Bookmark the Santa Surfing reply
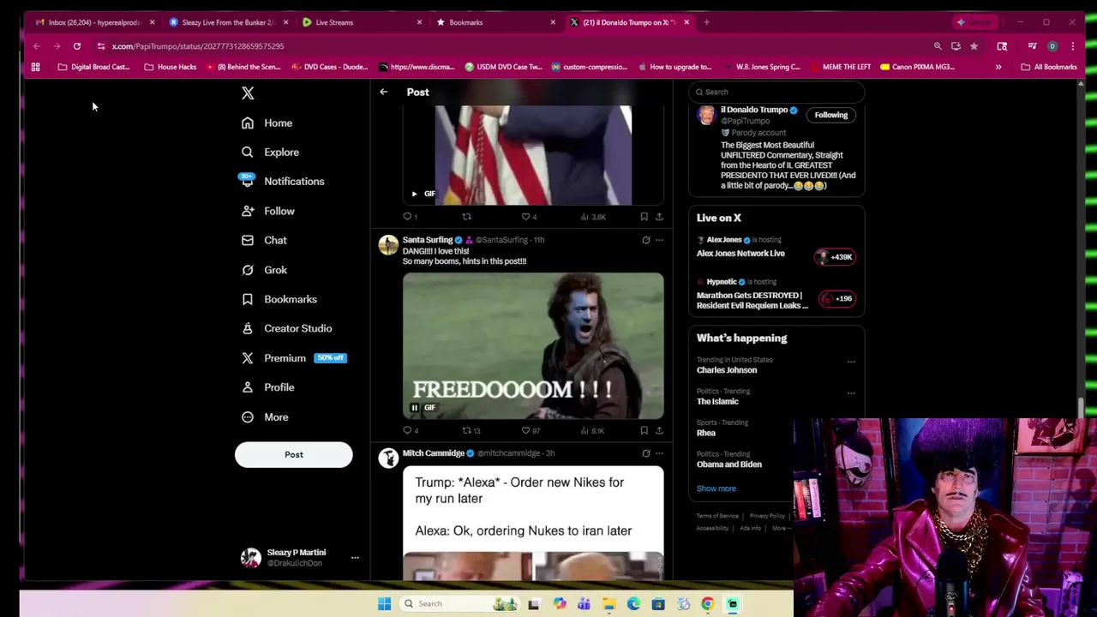The image size is (1097, 617). (x=644, y=430)
